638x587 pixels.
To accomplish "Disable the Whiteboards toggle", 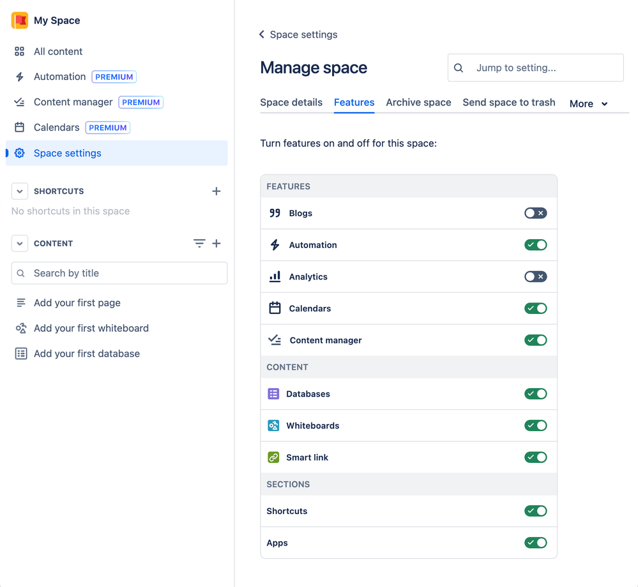I will point(535,426).
